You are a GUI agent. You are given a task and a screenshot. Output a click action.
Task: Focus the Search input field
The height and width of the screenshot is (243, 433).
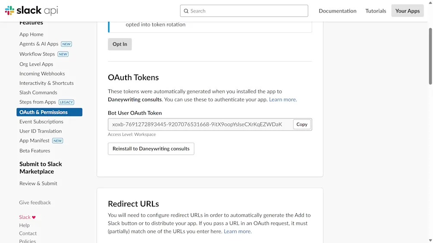244,11
